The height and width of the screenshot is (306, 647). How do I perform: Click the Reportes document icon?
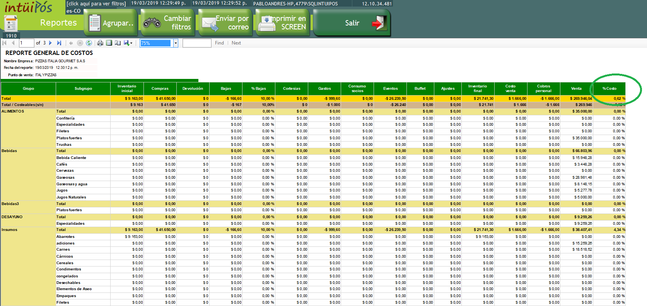[11, 24]
